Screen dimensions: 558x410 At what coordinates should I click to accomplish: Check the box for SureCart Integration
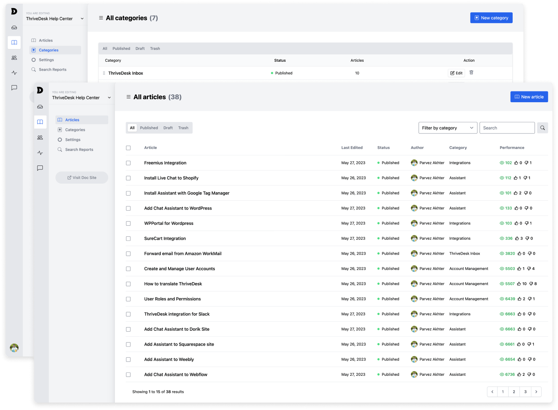click(128, 239)
